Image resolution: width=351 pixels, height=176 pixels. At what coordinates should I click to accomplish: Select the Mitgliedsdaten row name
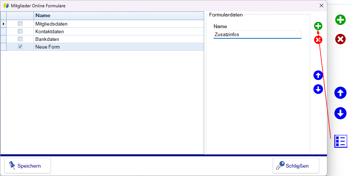click(x=51, y=24)
